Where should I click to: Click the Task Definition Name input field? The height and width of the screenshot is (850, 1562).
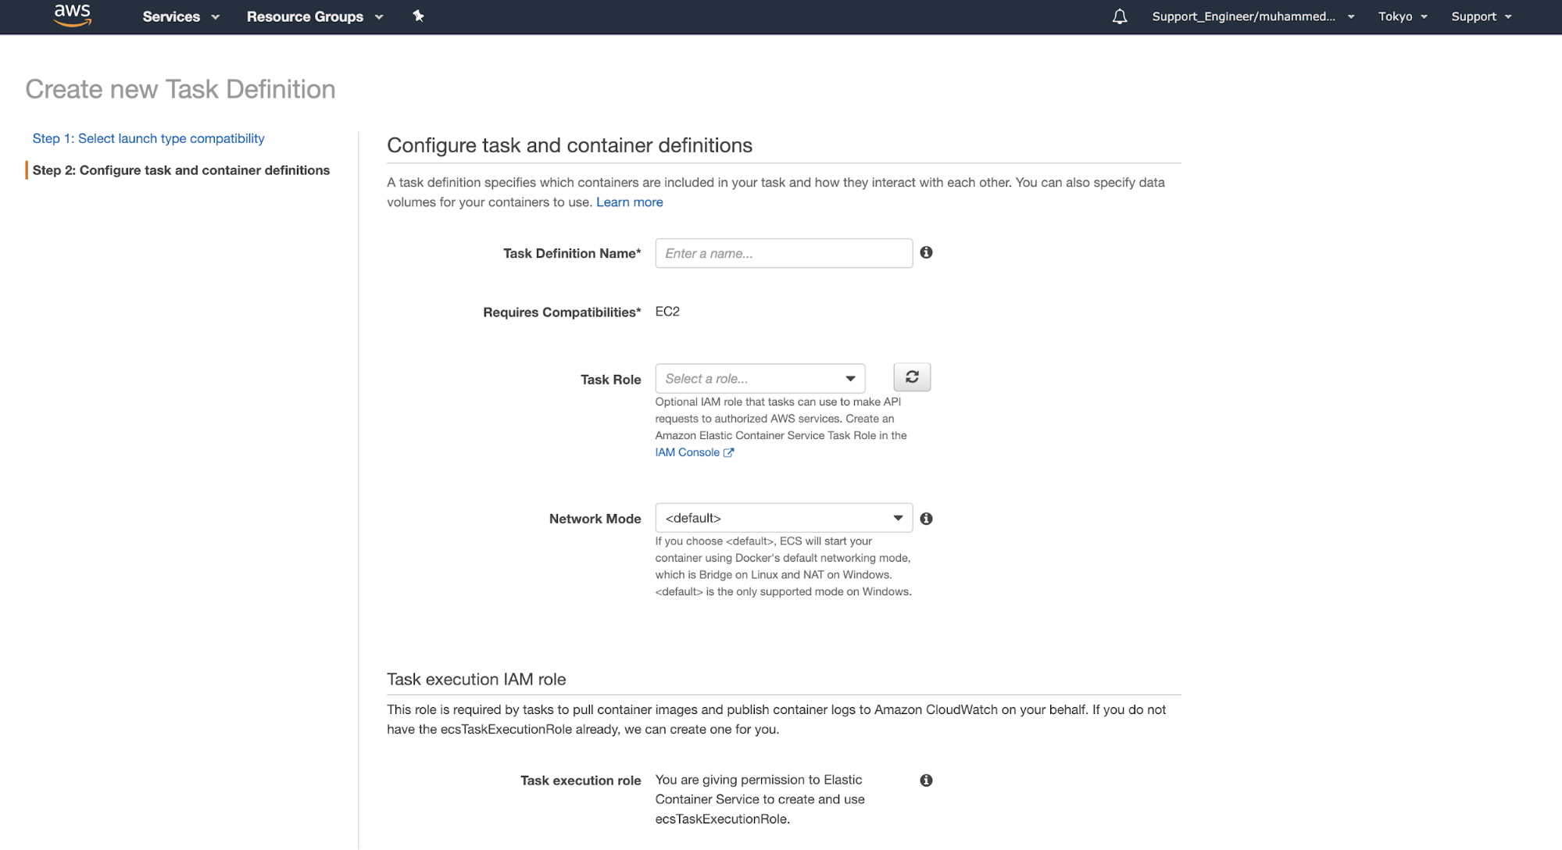click(782, 252)
